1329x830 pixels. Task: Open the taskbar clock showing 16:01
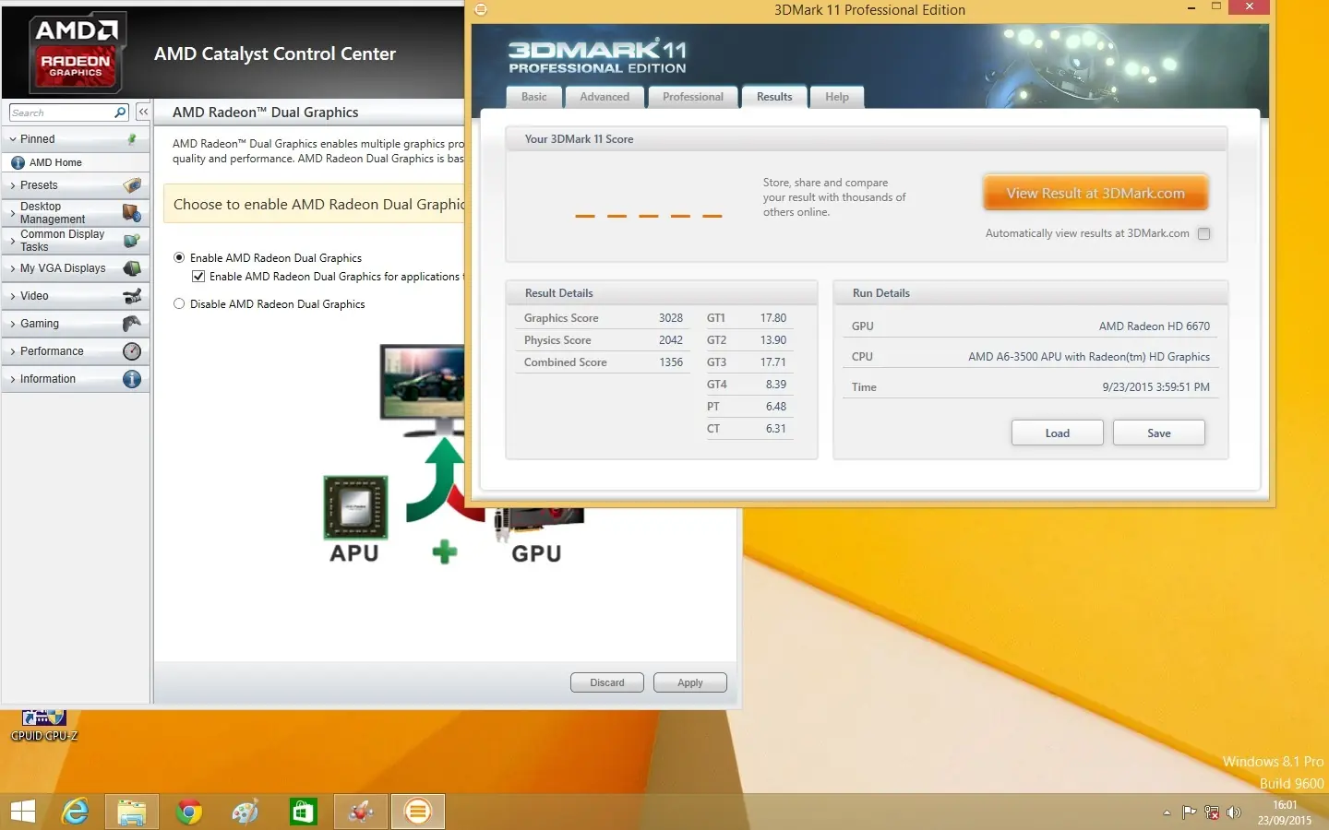[1285, 812]
